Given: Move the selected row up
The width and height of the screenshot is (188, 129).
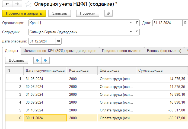Looking at the screenshot, I should point(37,60).
